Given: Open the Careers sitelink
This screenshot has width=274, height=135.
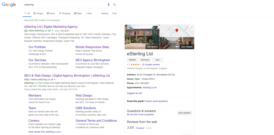Looking at the screenshot, I should click(34, 121).
